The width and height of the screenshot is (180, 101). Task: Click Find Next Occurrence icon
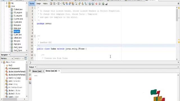(70, 4)
